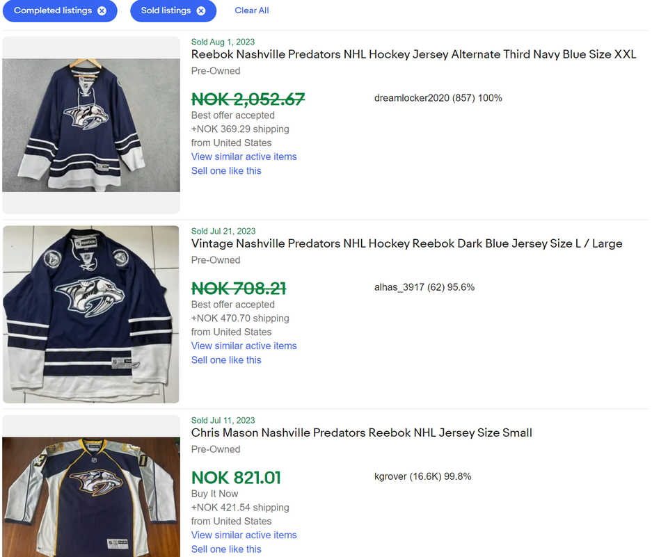Open the Alternate Third Navy Blue jersey listing title
668x557 pixels.
point(413,54)
